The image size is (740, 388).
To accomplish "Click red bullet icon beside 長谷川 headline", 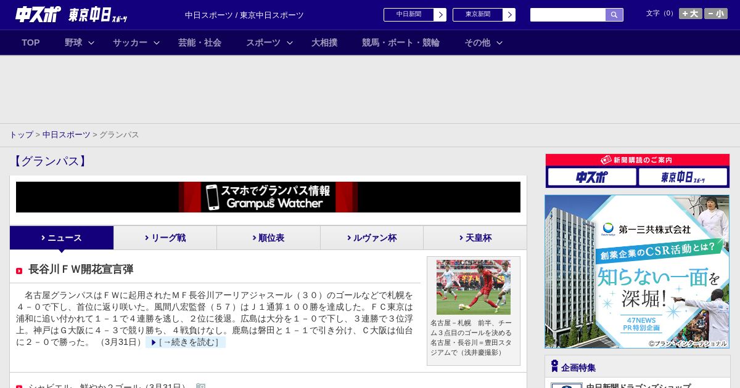I will pos(19,271).
